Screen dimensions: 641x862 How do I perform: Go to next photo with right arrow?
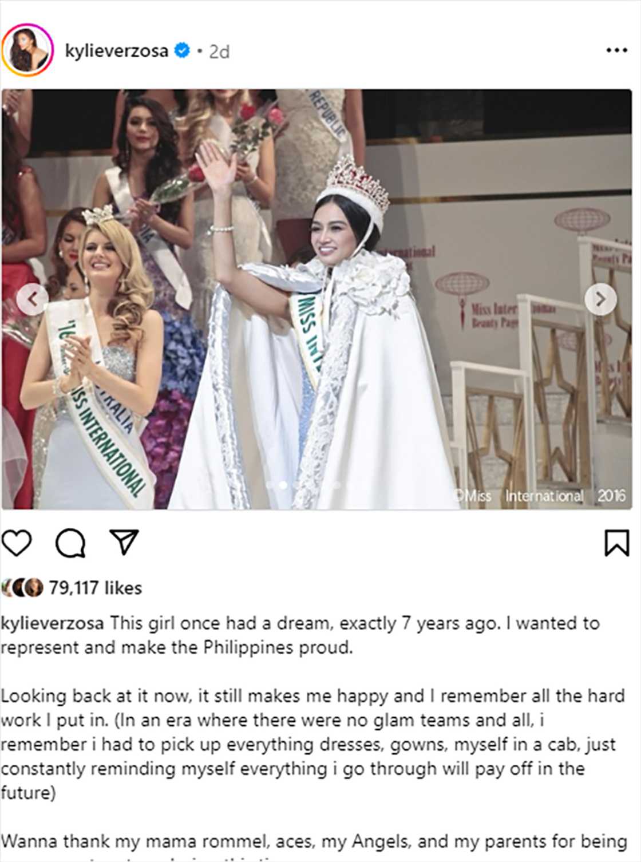click(600, 299)
